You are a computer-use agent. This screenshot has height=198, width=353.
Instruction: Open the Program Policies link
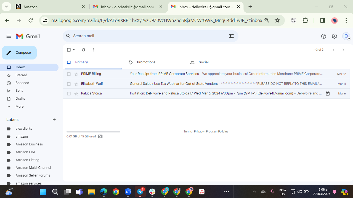[x=217, y=132]
